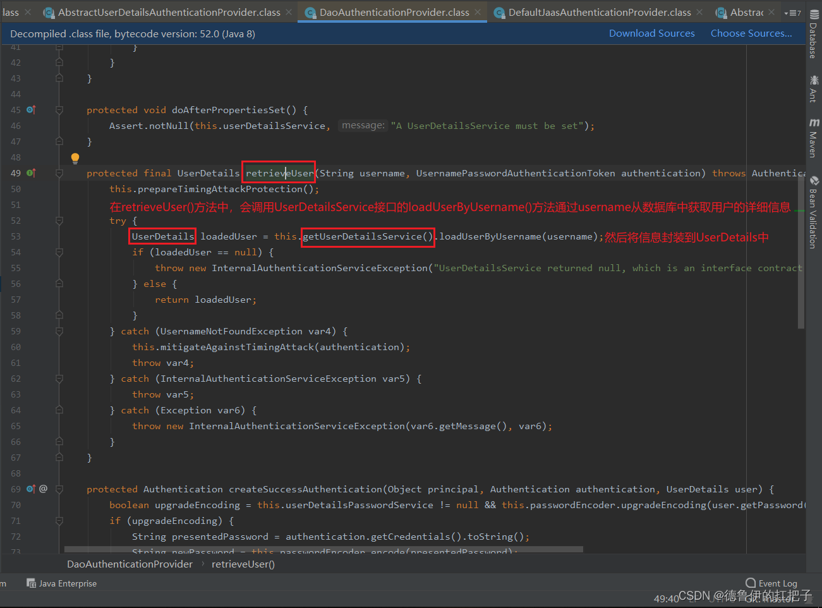Toggle the fold end marker at line 67
Viewport: 822px width, 608px height.
click(x=59, y=458)
